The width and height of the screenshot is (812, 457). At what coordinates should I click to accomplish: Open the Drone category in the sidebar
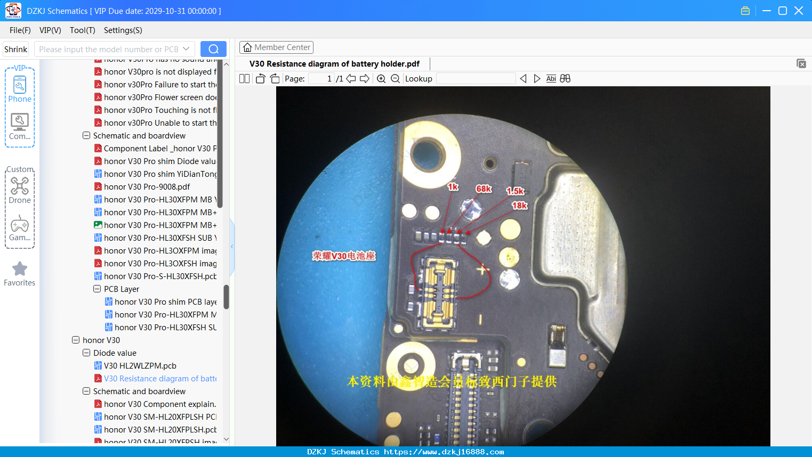[20, 190]
